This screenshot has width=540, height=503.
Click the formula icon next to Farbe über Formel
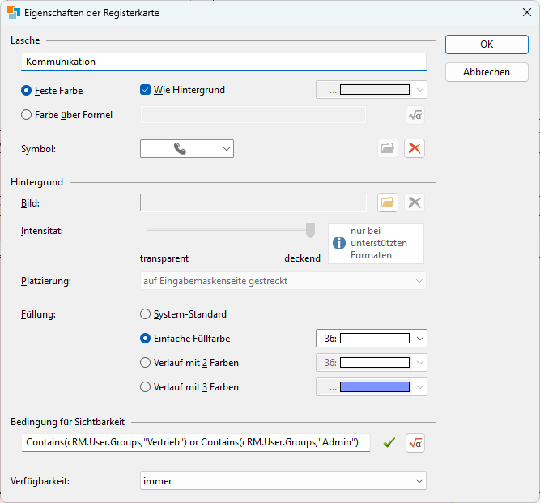point(415,115)
